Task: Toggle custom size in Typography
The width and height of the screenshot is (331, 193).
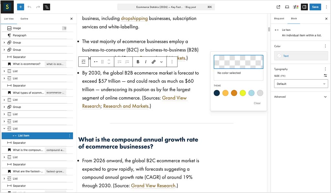Action: click(325, 76)
